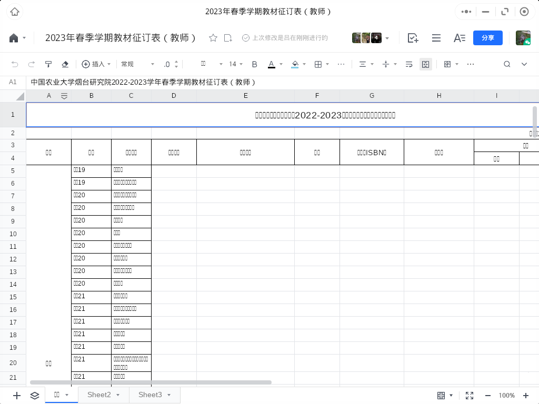Open the collaborator avatars list
This screenshot has height=404, width=539.
tap(366, 38)
